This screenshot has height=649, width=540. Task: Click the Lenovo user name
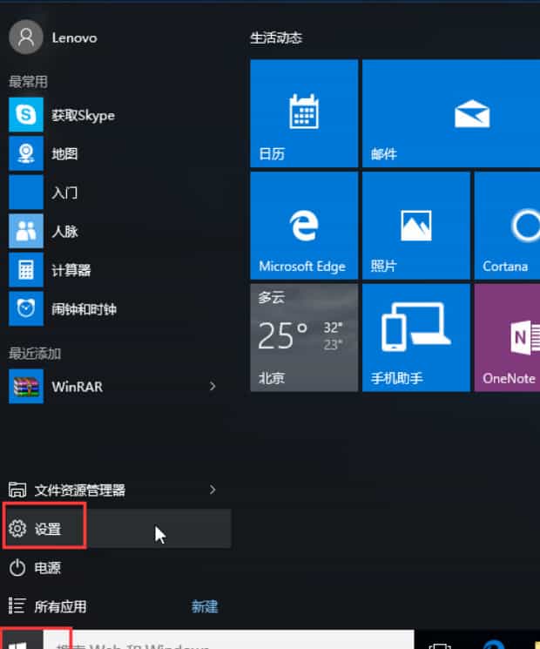point(75,37)
